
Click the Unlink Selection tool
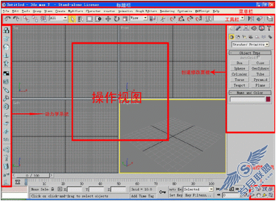[35, 19]
